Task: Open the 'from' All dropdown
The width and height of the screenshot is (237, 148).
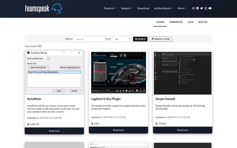Action: pyautogui.click(x=122, y=39)
